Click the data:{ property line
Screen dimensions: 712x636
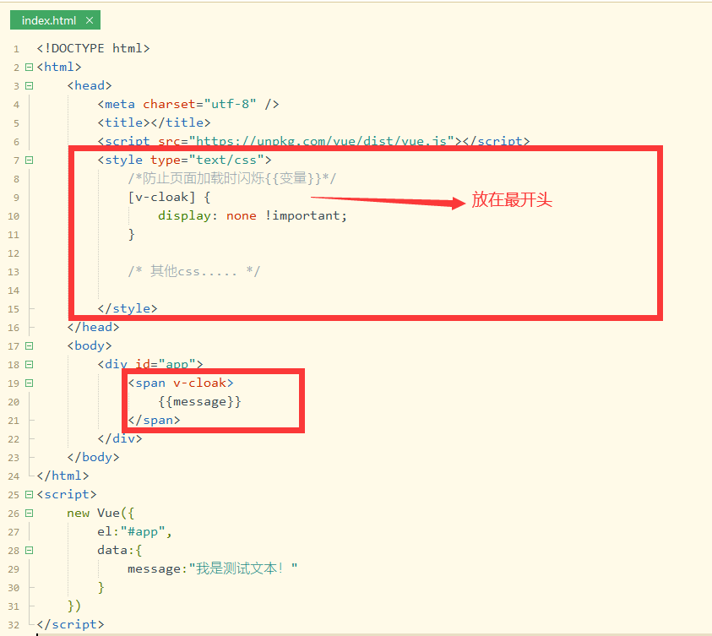pyautogui.click(x=120, y=550)
